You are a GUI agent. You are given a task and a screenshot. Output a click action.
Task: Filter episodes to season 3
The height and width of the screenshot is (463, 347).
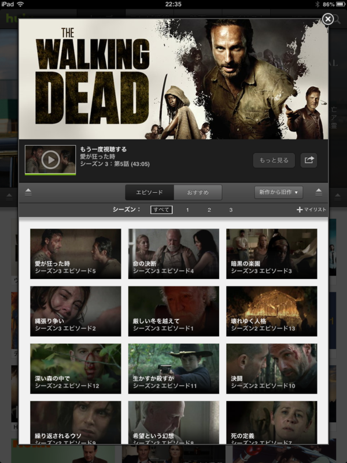tap(231, 210)
